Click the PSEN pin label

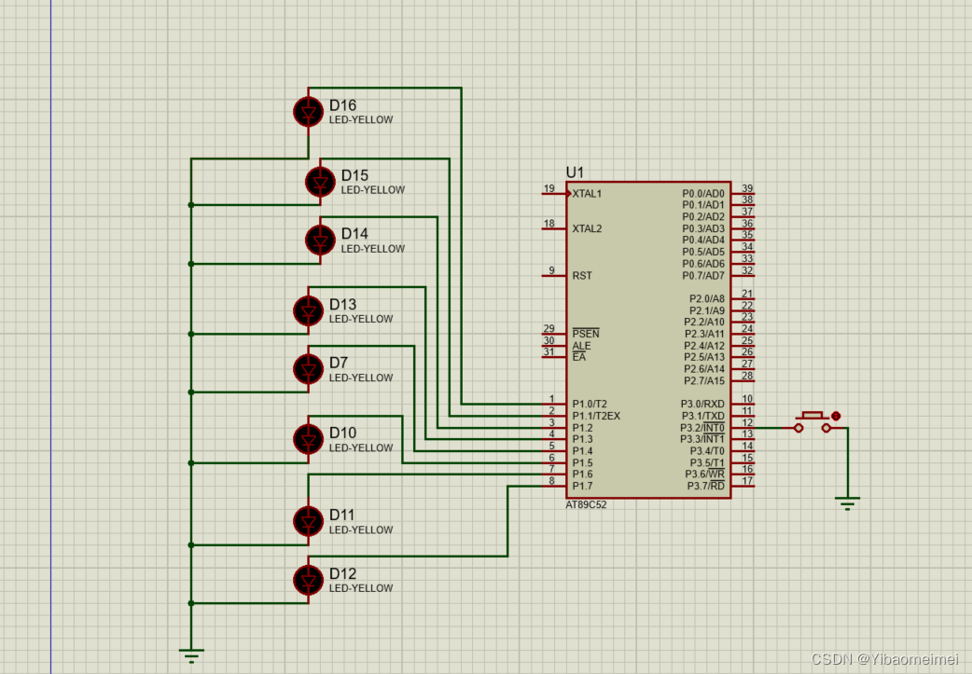coord(585,334)
